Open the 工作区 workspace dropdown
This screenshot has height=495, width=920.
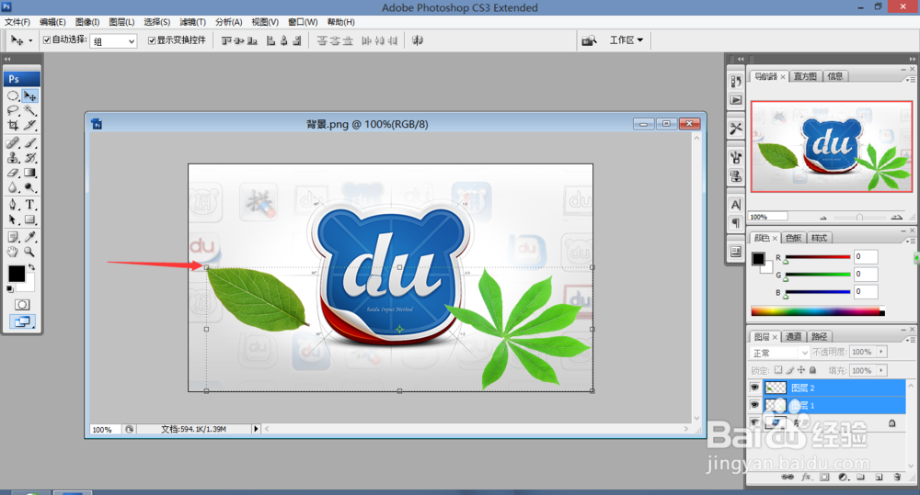(x=626, y=39)
